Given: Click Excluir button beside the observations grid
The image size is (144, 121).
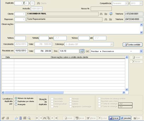Looking at the screenshot, I should coord(136,62).
